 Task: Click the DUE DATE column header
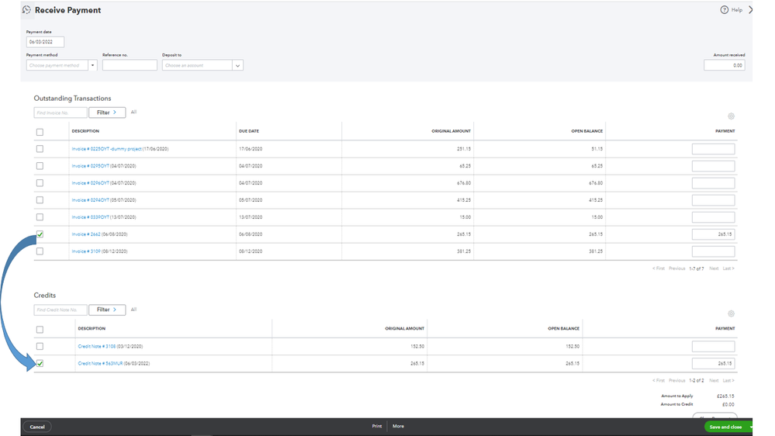pos(248,131)
